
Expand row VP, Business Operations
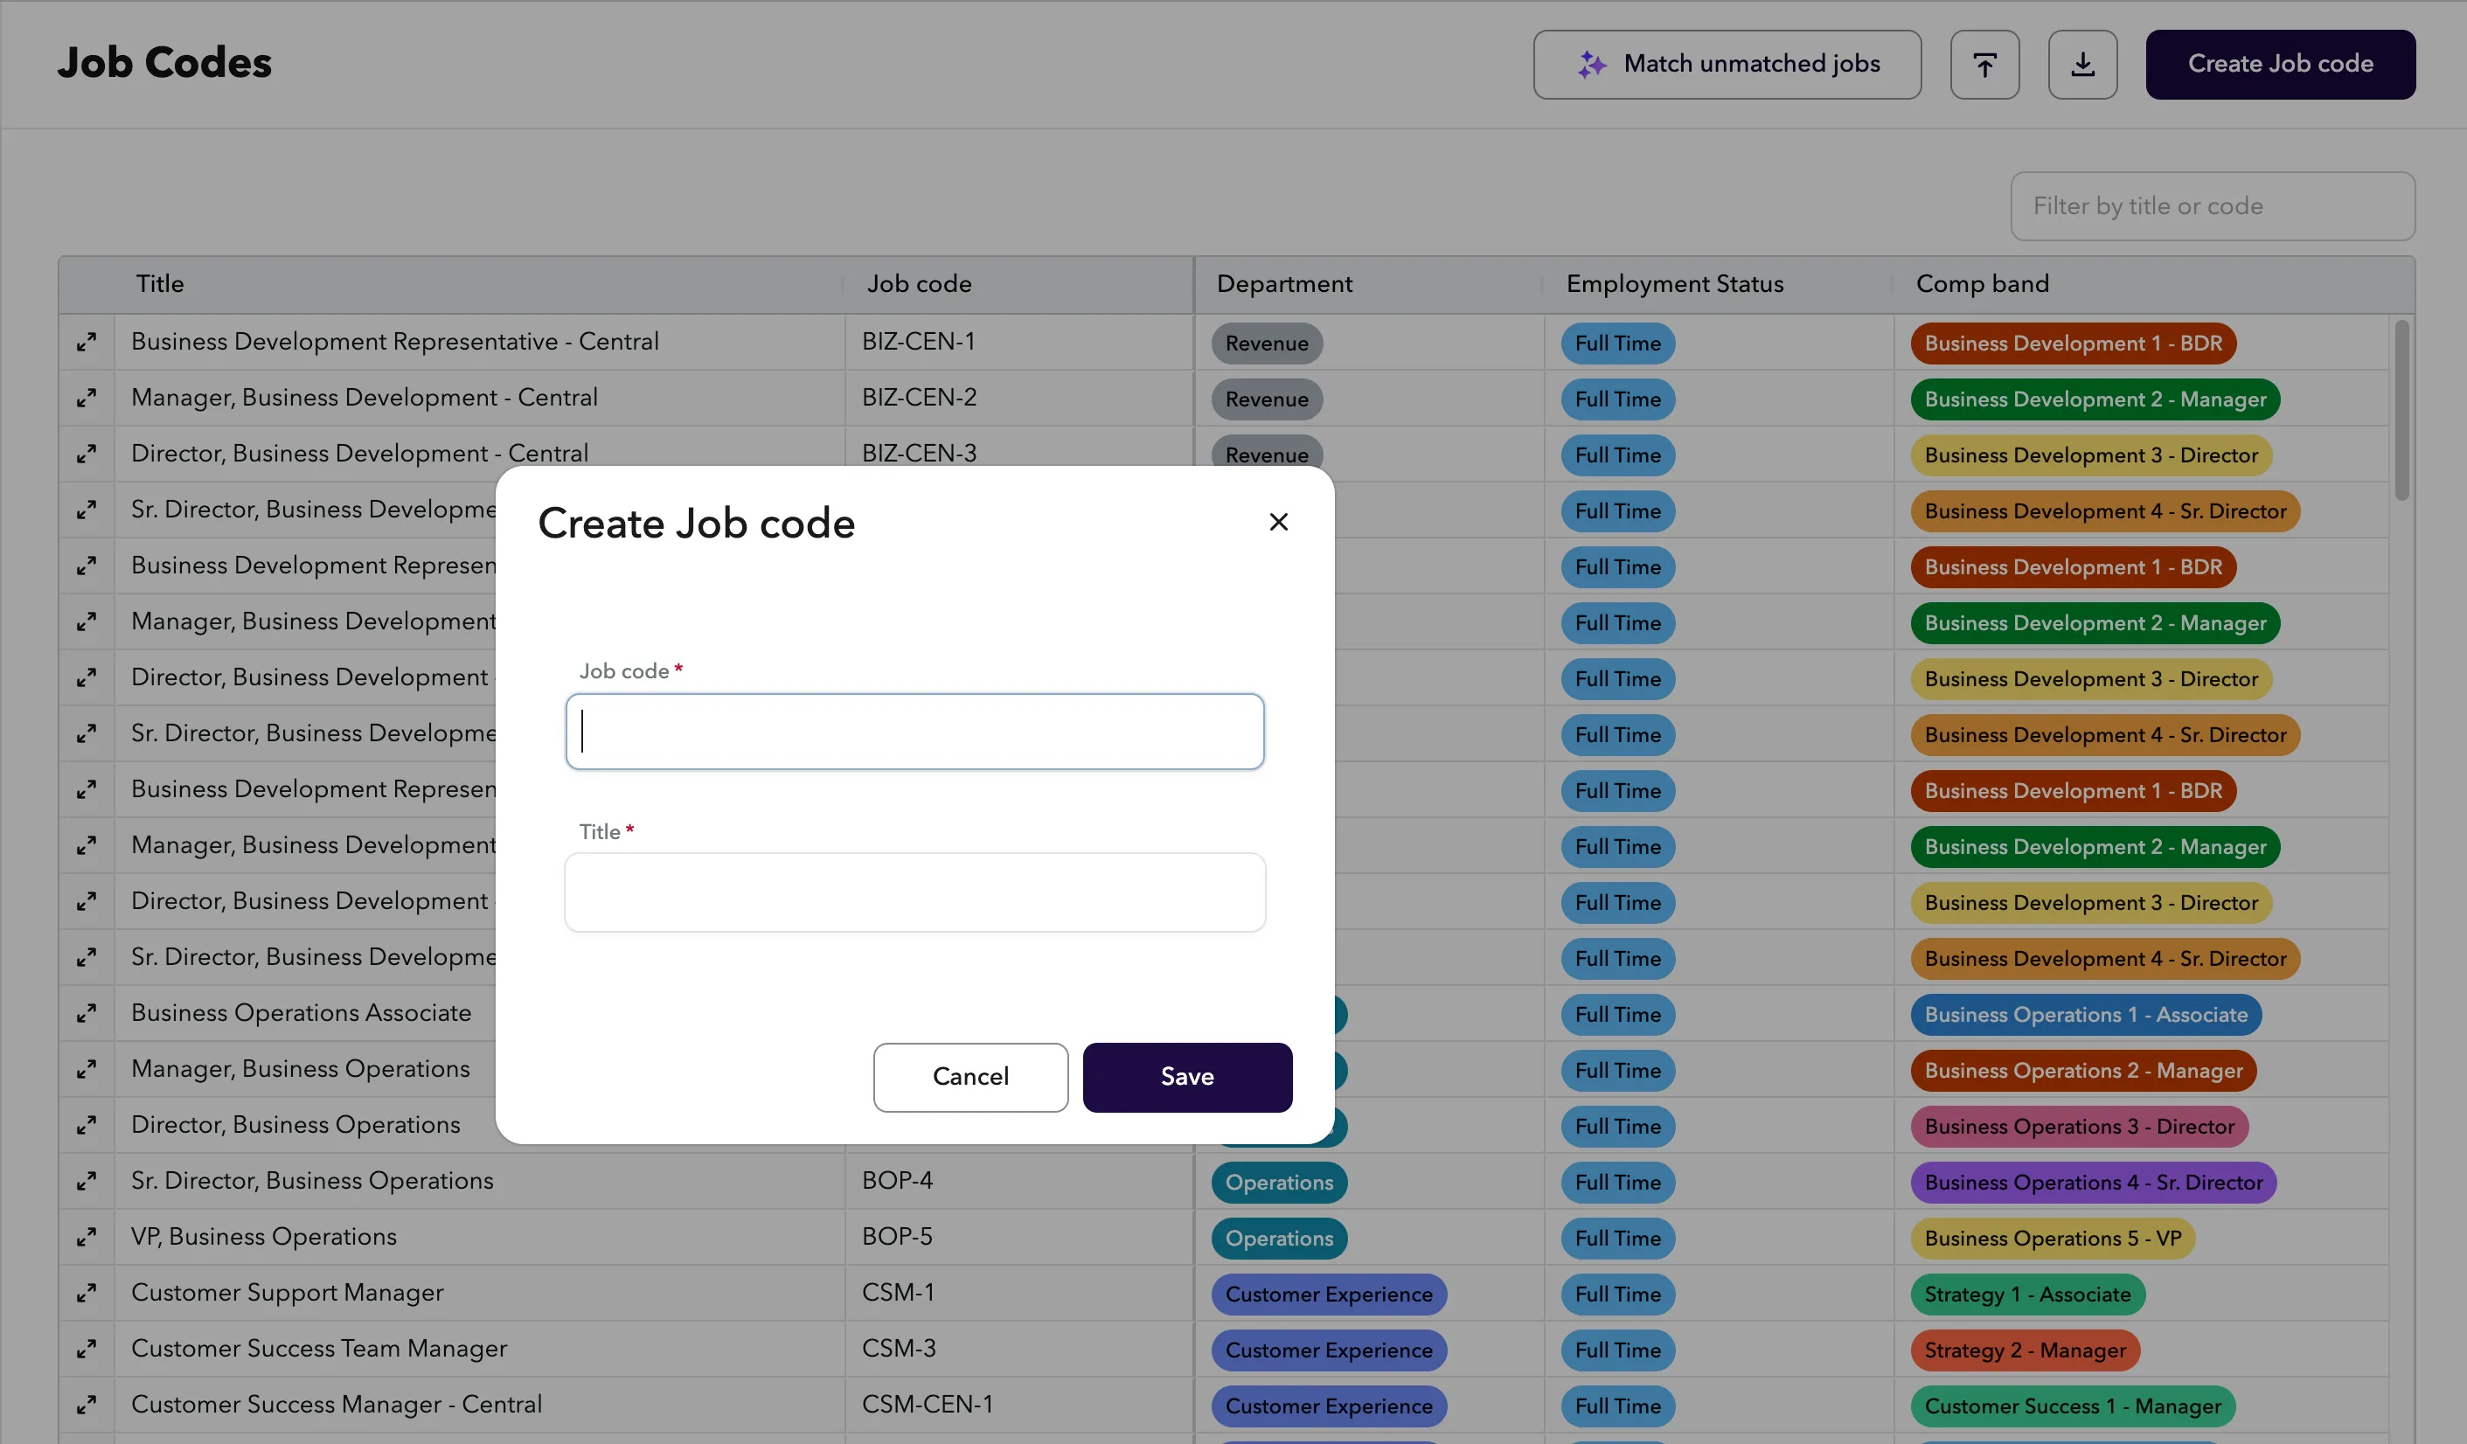pos(87,1237)
